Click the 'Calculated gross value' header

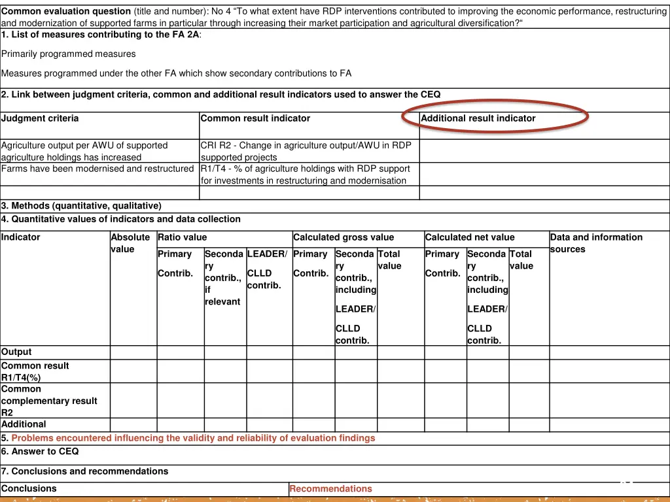coord(344,237)
